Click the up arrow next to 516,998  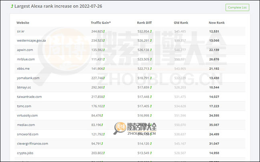click(x=151, y=115)
